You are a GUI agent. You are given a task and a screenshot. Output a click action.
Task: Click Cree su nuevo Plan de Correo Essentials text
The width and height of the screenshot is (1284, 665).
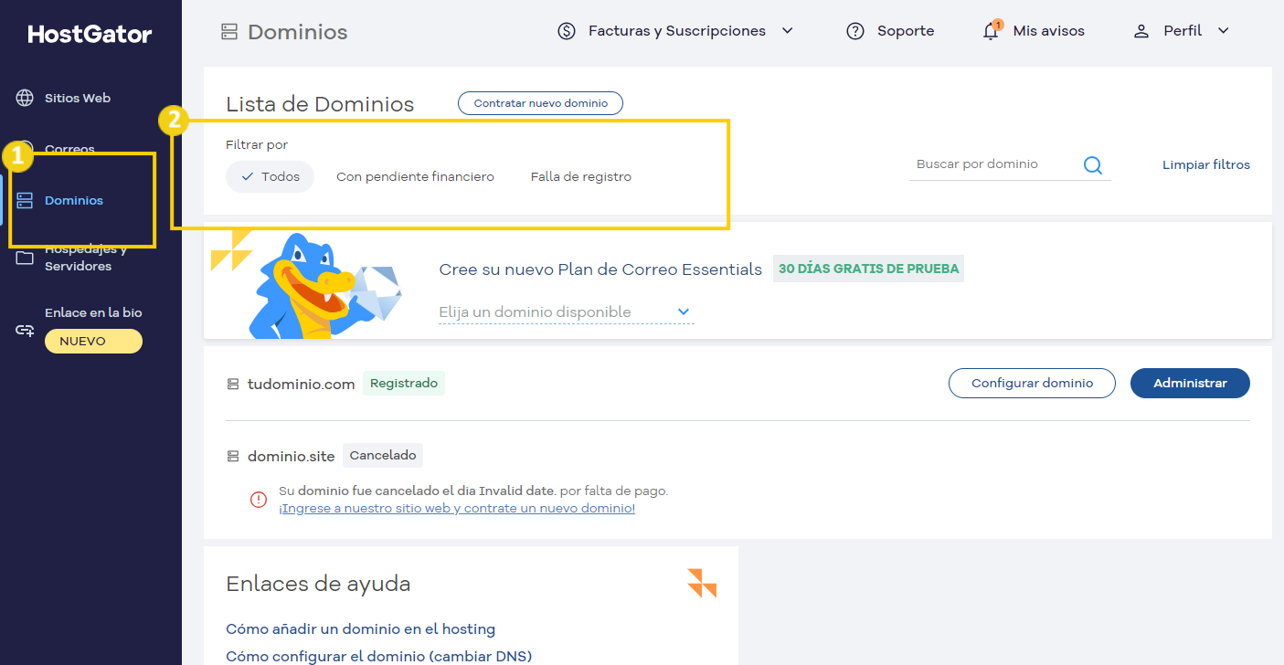pos(600,269)
